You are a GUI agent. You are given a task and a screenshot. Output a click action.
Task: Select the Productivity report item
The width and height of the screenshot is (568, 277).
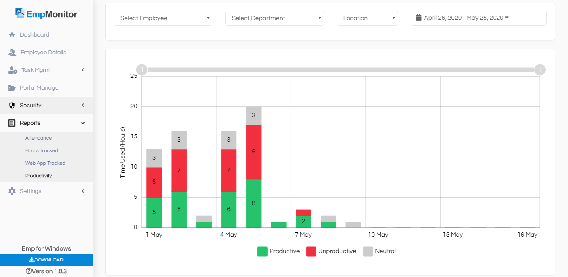pos(39,176)
